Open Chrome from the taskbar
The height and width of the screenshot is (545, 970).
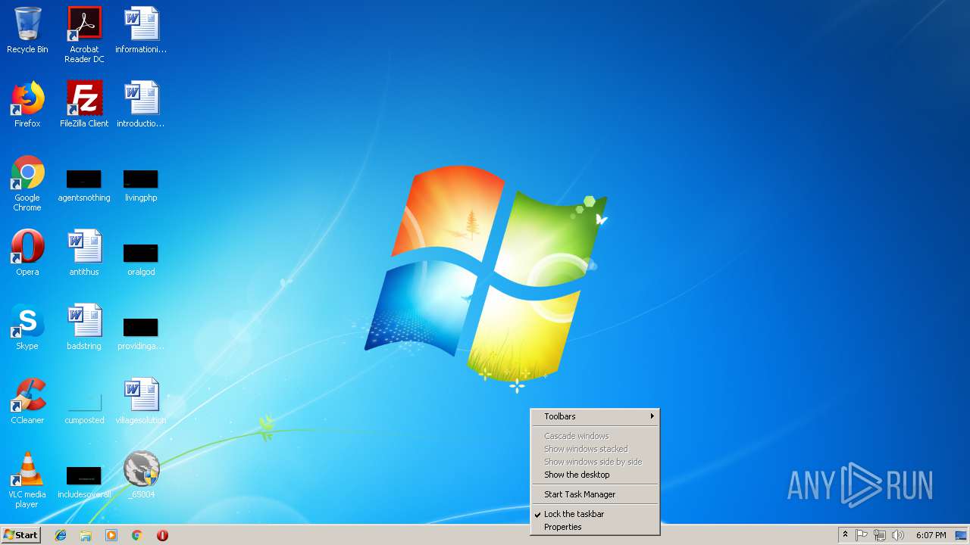pos(137,535)
